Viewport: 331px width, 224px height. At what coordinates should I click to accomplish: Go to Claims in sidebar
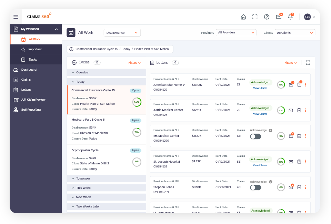coord(36,80)
